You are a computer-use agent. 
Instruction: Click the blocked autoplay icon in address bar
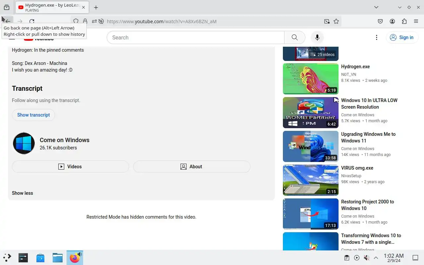[101, 21]
